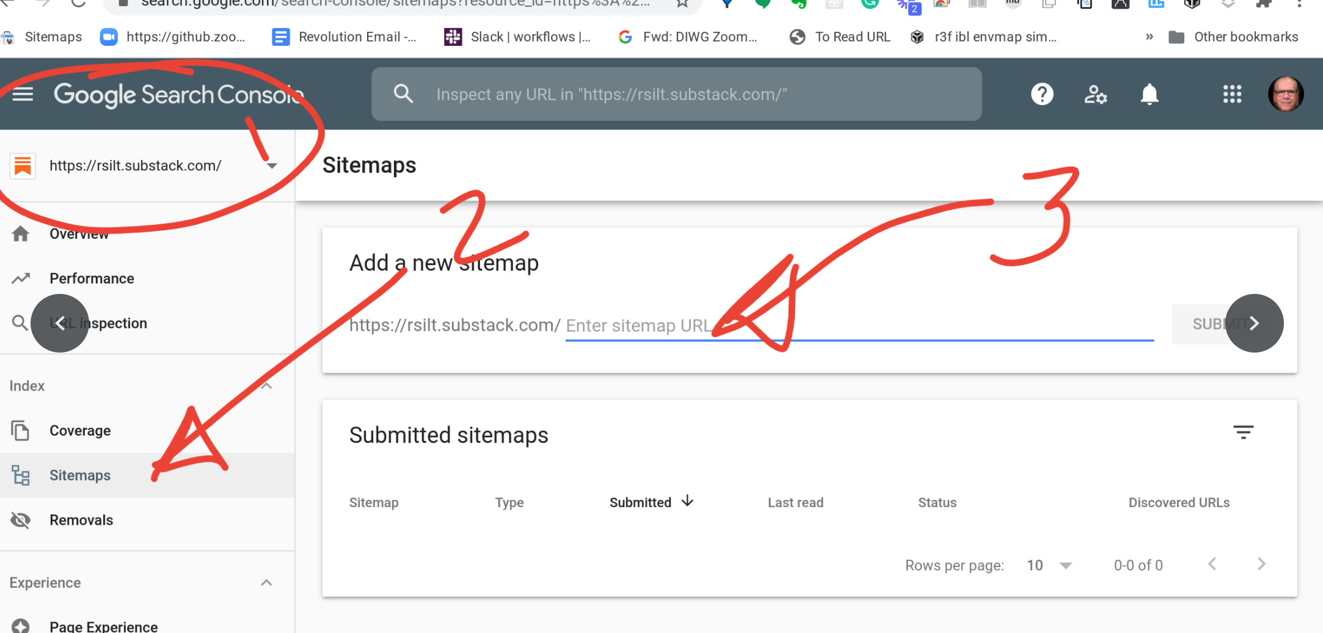1323x633 pixels.
Task: Go to previous page of sitemaps table
Action: [x=1212, y=564]
